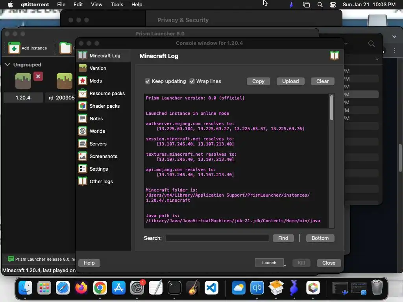This screenshot has height=302, width=403.
Task: Open the Screenshots page
Action: click(104, 157)
